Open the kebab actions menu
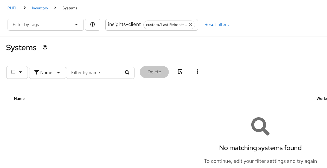 pyautogui.click(x=197, y=72)
